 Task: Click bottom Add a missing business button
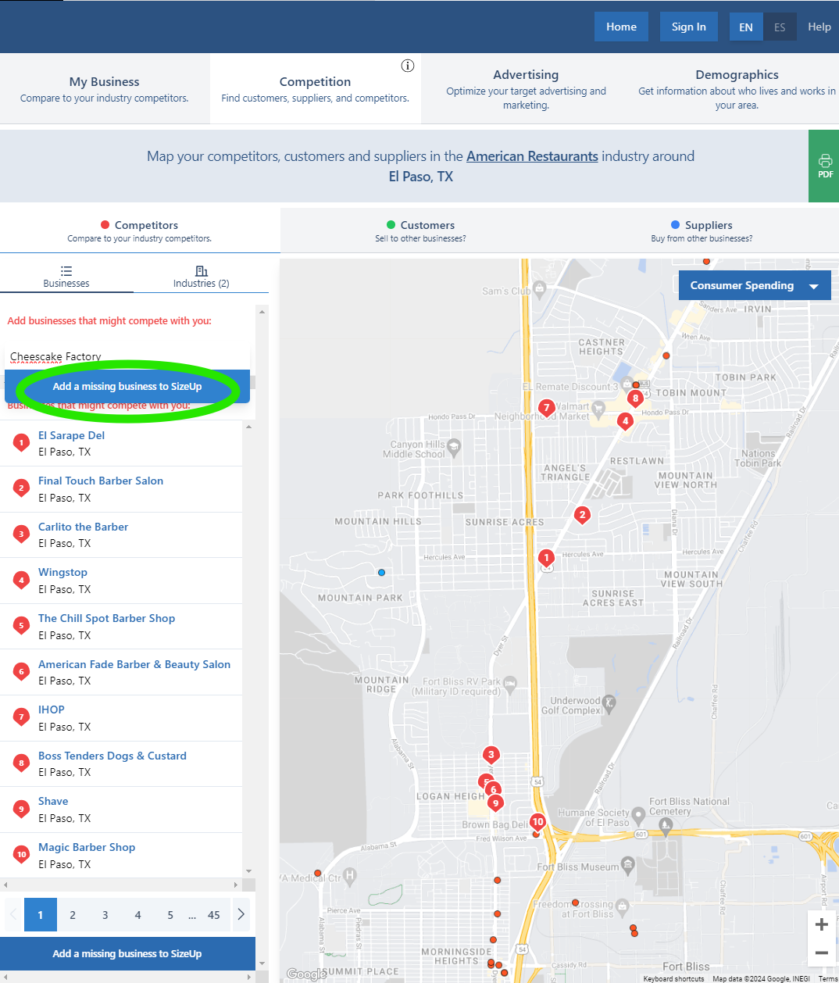pyautogui.click(x=127, y=954)
